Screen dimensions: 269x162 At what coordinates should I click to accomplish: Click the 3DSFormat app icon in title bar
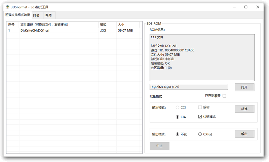(x=7, y=7)
